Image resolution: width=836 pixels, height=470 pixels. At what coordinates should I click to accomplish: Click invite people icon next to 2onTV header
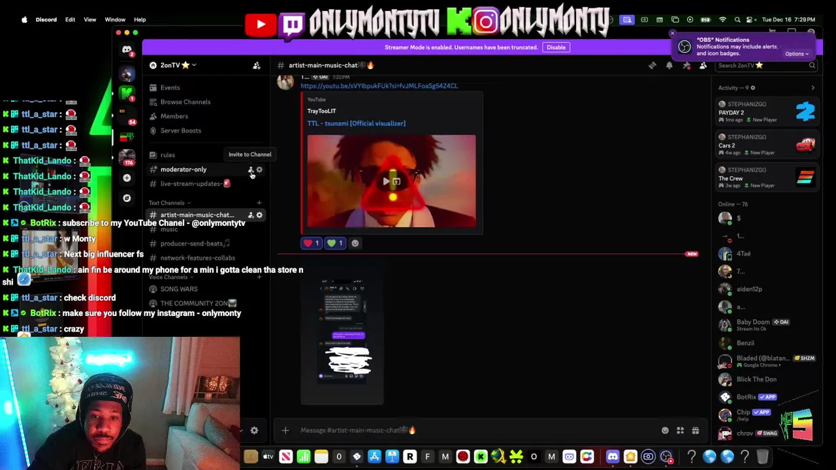[x=257, y=65]
